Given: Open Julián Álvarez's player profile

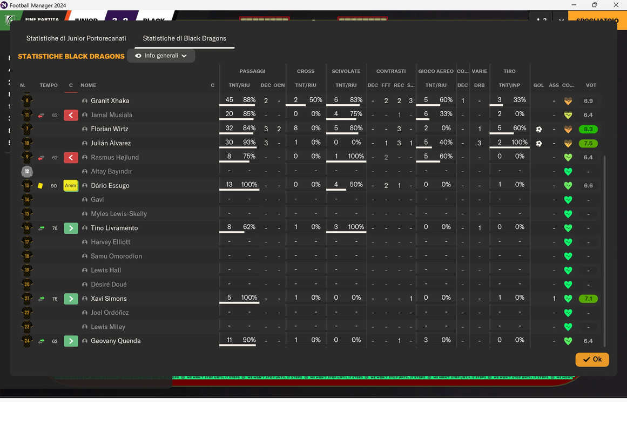Looking at the screenshot, I should point(111,143).
